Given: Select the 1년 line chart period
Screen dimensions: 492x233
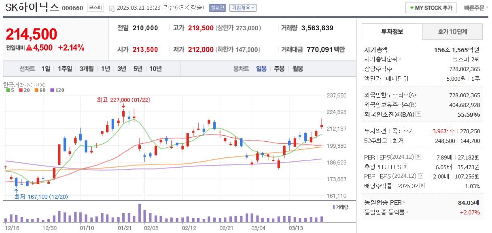Looking at the screenshot, I should 106,69.
